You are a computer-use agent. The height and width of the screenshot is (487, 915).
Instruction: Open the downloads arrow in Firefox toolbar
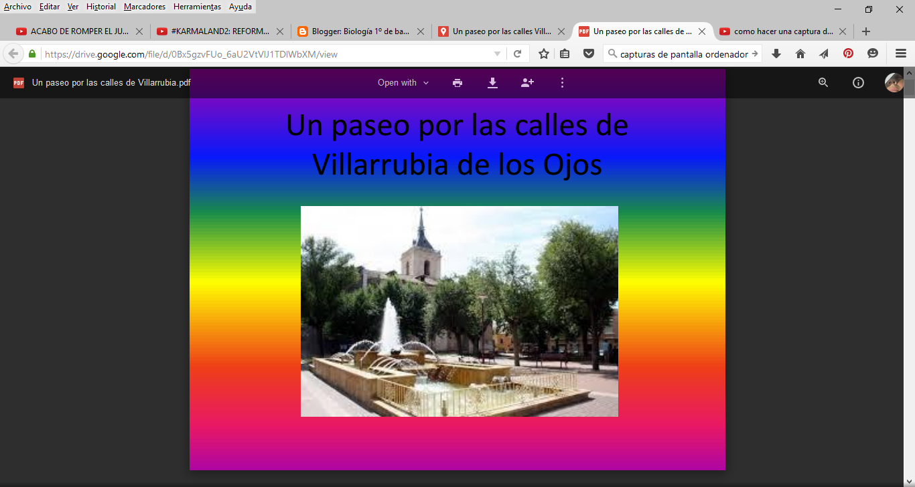coord(776,54)
